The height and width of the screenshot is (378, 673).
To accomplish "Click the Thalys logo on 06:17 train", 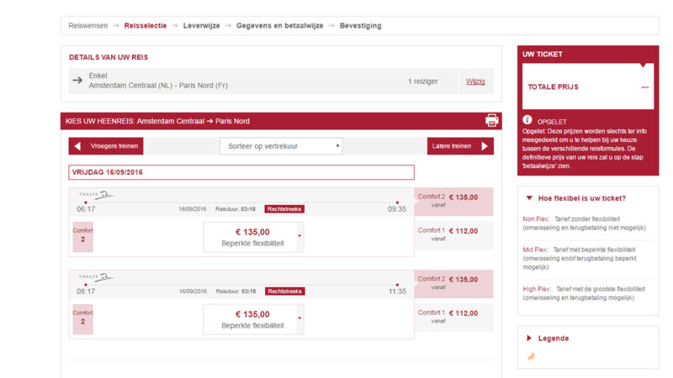I will tap(96, 195).
